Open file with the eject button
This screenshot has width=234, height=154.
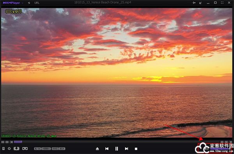tap(97, 149)
